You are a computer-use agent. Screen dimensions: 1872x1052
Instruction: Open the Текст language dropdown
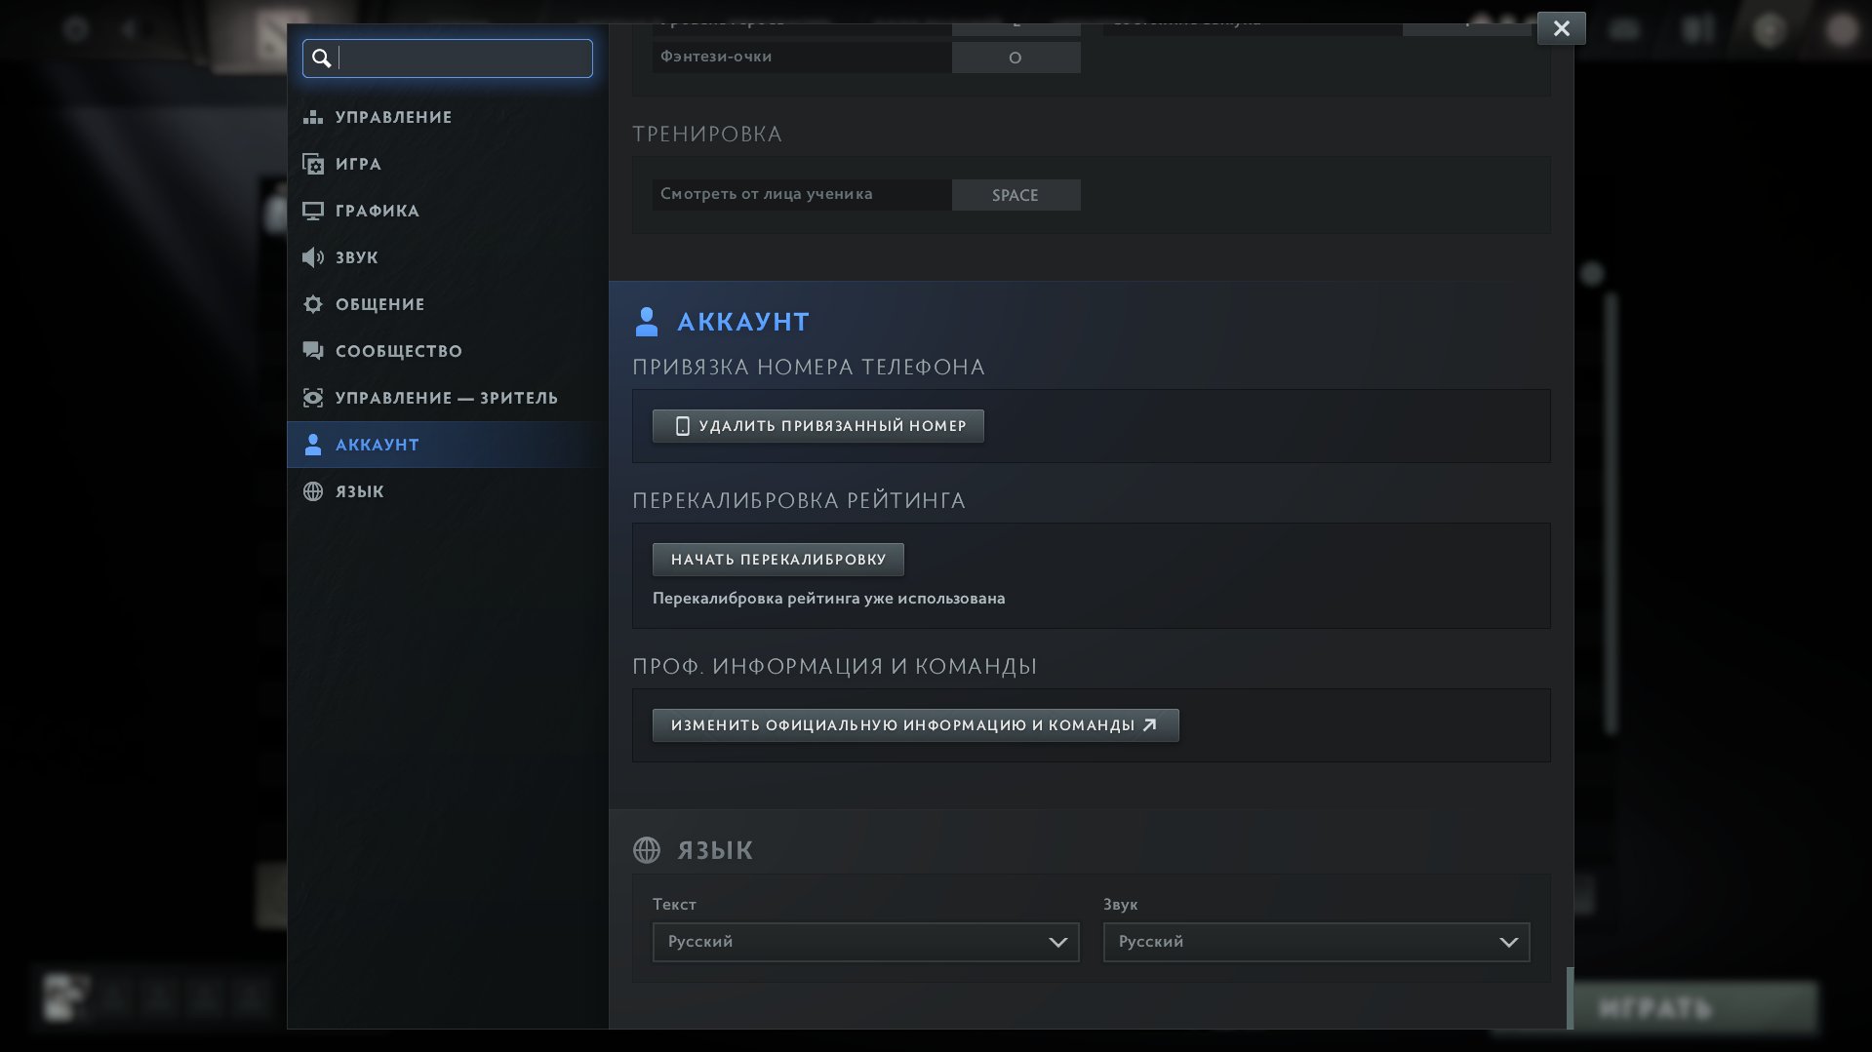coord(865,942)
